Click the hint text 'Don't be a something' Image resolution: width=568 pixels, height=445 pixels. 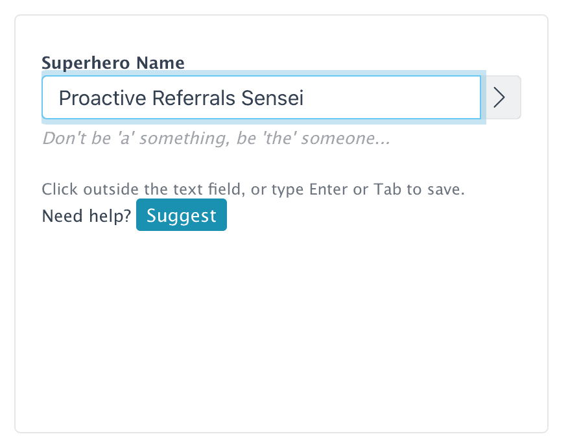coord(217,138)
